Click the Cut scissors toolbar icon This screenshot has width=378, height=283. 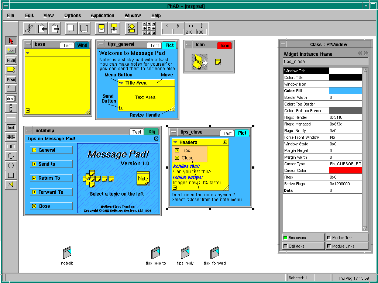pos(29,28)
